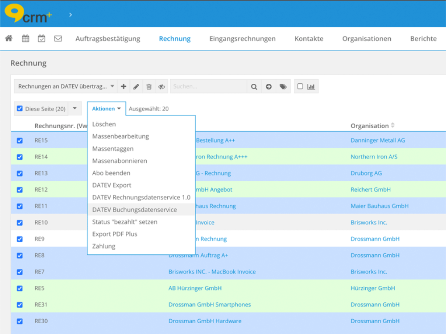Go to the home dashboard icon
This screenshot has width=446, height=334.
8,38
